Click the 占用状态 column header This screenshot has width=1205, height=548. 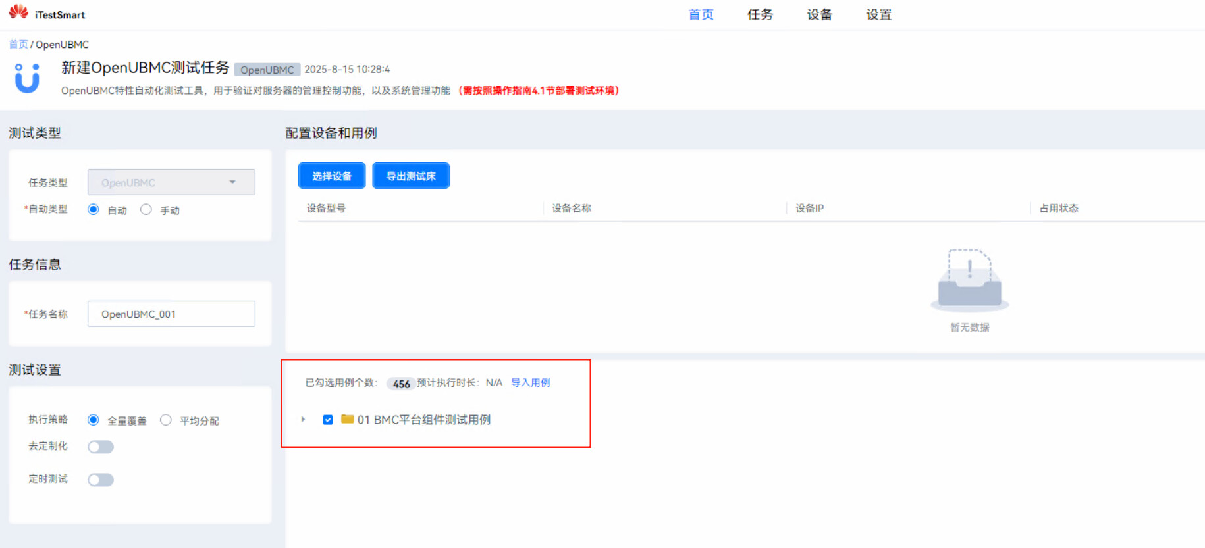[x=1059, y=208]
